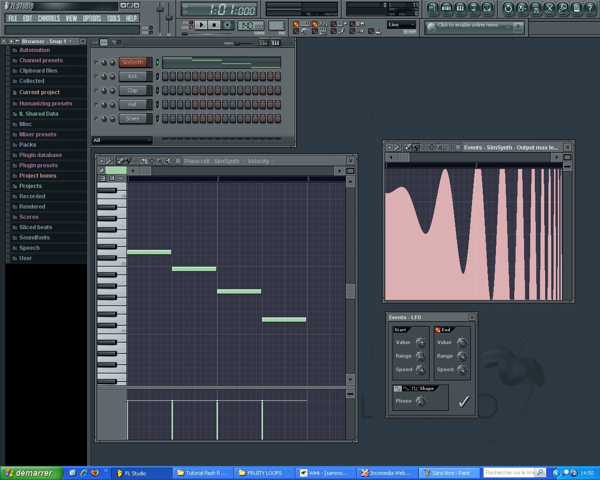Open the wrench tools menu in Events editor
Image resolution: width=600 pixels, height=480 pixels.
pos(397,147)
